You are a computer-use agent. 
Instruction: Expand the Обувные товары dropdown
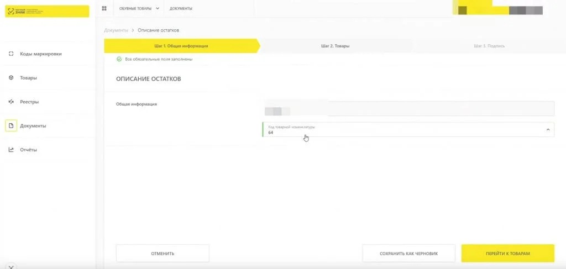tap(139, 8)
